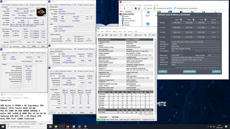
Task: Open the Socket #1 Selection dropdown in CPU-Z
Action: (16, 42)
